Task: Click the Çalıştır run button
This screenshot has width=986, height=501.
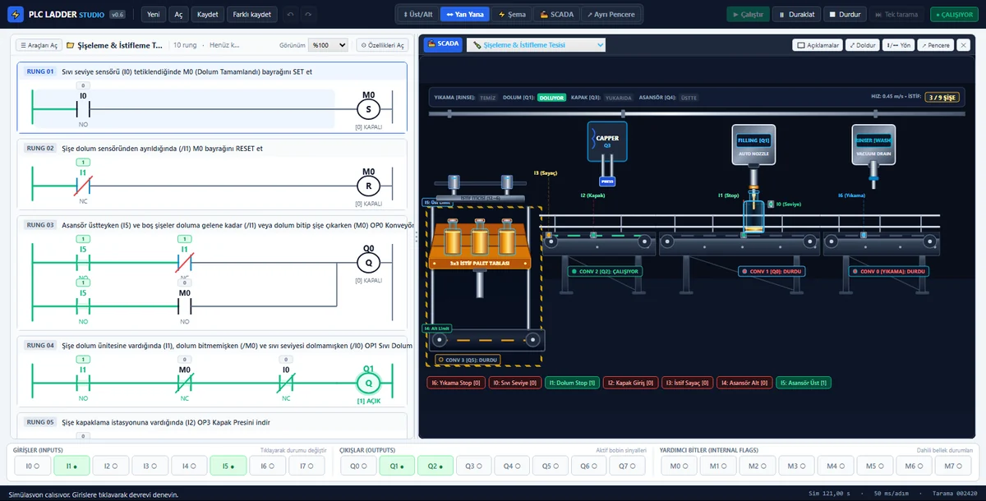Action: (x=748, y=15)
